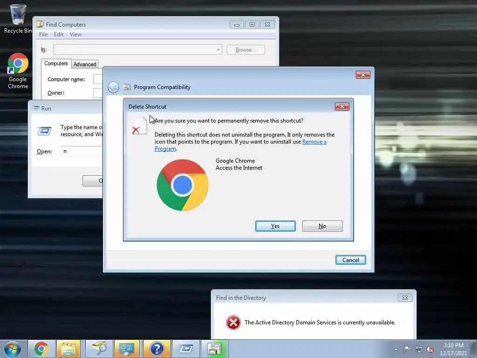477x358 pixels.
Task: Minimize the Find Computers window
Action: (x=237, y=24)
